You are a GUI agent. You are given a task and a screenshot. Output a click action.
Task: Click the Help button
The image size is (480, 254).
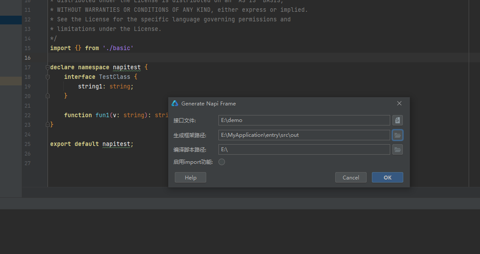191,177
